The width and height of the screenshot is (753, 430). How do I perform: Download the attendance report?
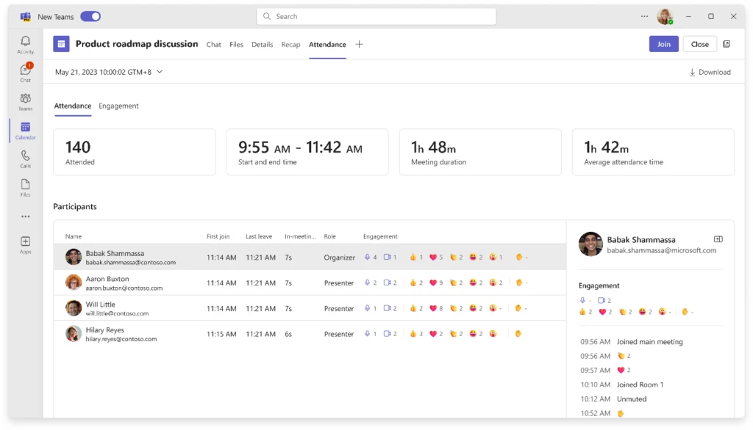[710, 72]
